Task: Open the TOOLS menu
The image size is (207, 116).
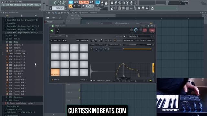Action: click(37, 5)
